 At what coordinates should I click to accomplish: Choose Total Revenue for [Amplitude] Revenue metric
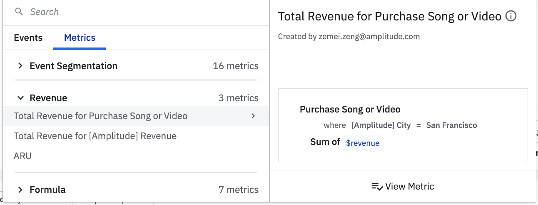(x=95, y=136)
